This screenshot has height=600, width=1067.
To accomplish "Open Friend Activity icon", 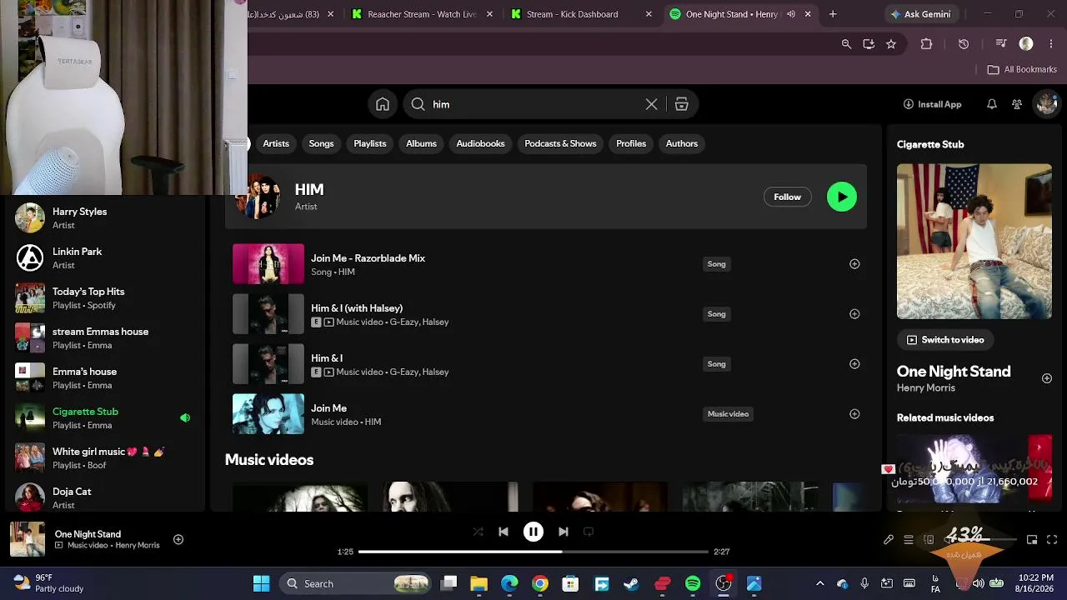I will [1017, 104].
